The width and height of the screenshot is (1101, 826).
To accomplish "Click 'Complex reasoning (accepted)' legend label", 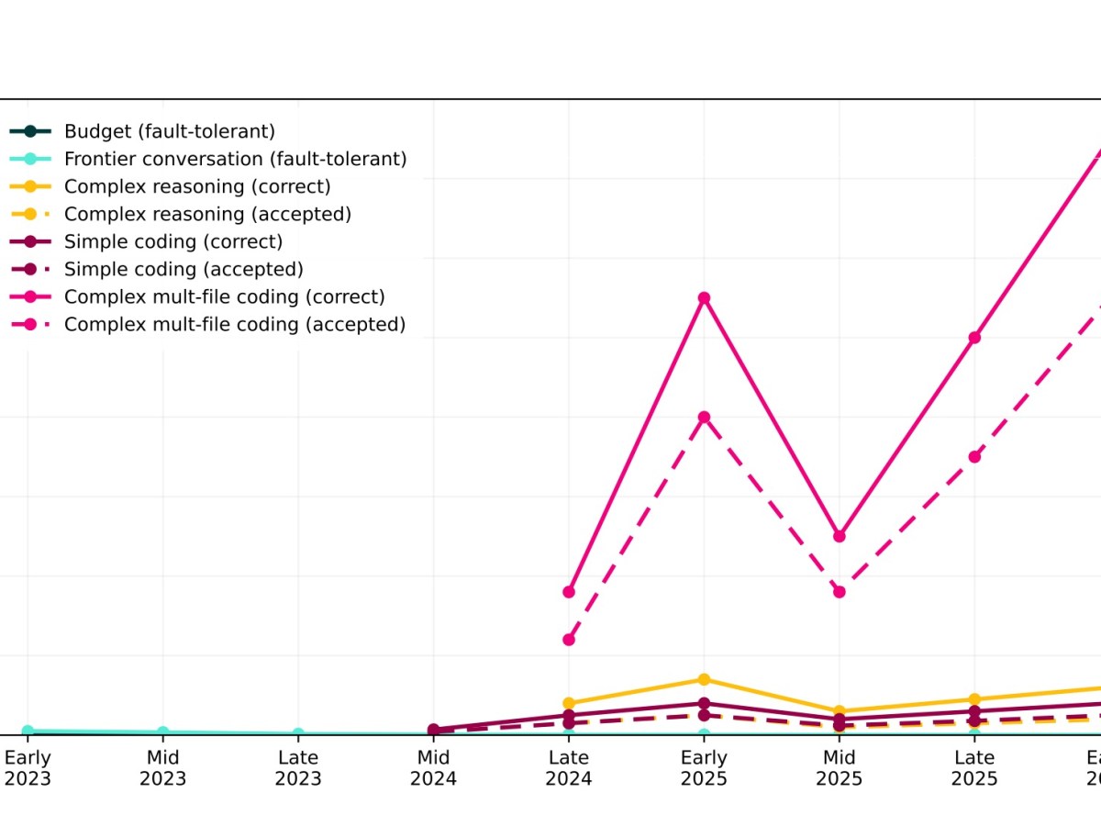I will pyautogui.click(x=207, y=214).
